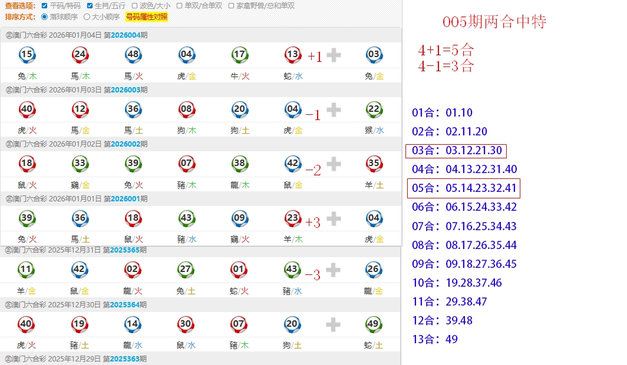Click the gray plus sign in draw 2026002

(x=334, y=164)
